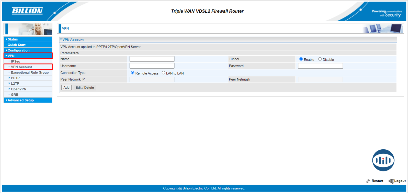This screenshot has height=194, width=409.
Task: Click the round blue chat widget icon
Action: (x=383, y=160)
